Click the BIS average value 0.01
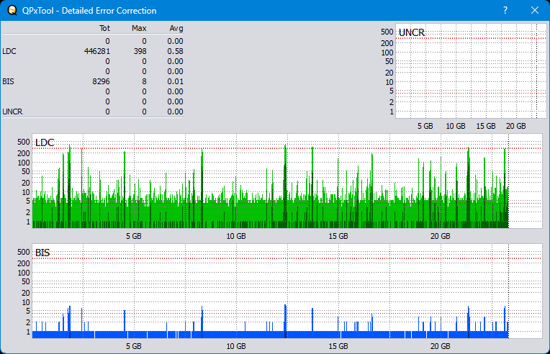Screen dimensions: 550x354 175,81
